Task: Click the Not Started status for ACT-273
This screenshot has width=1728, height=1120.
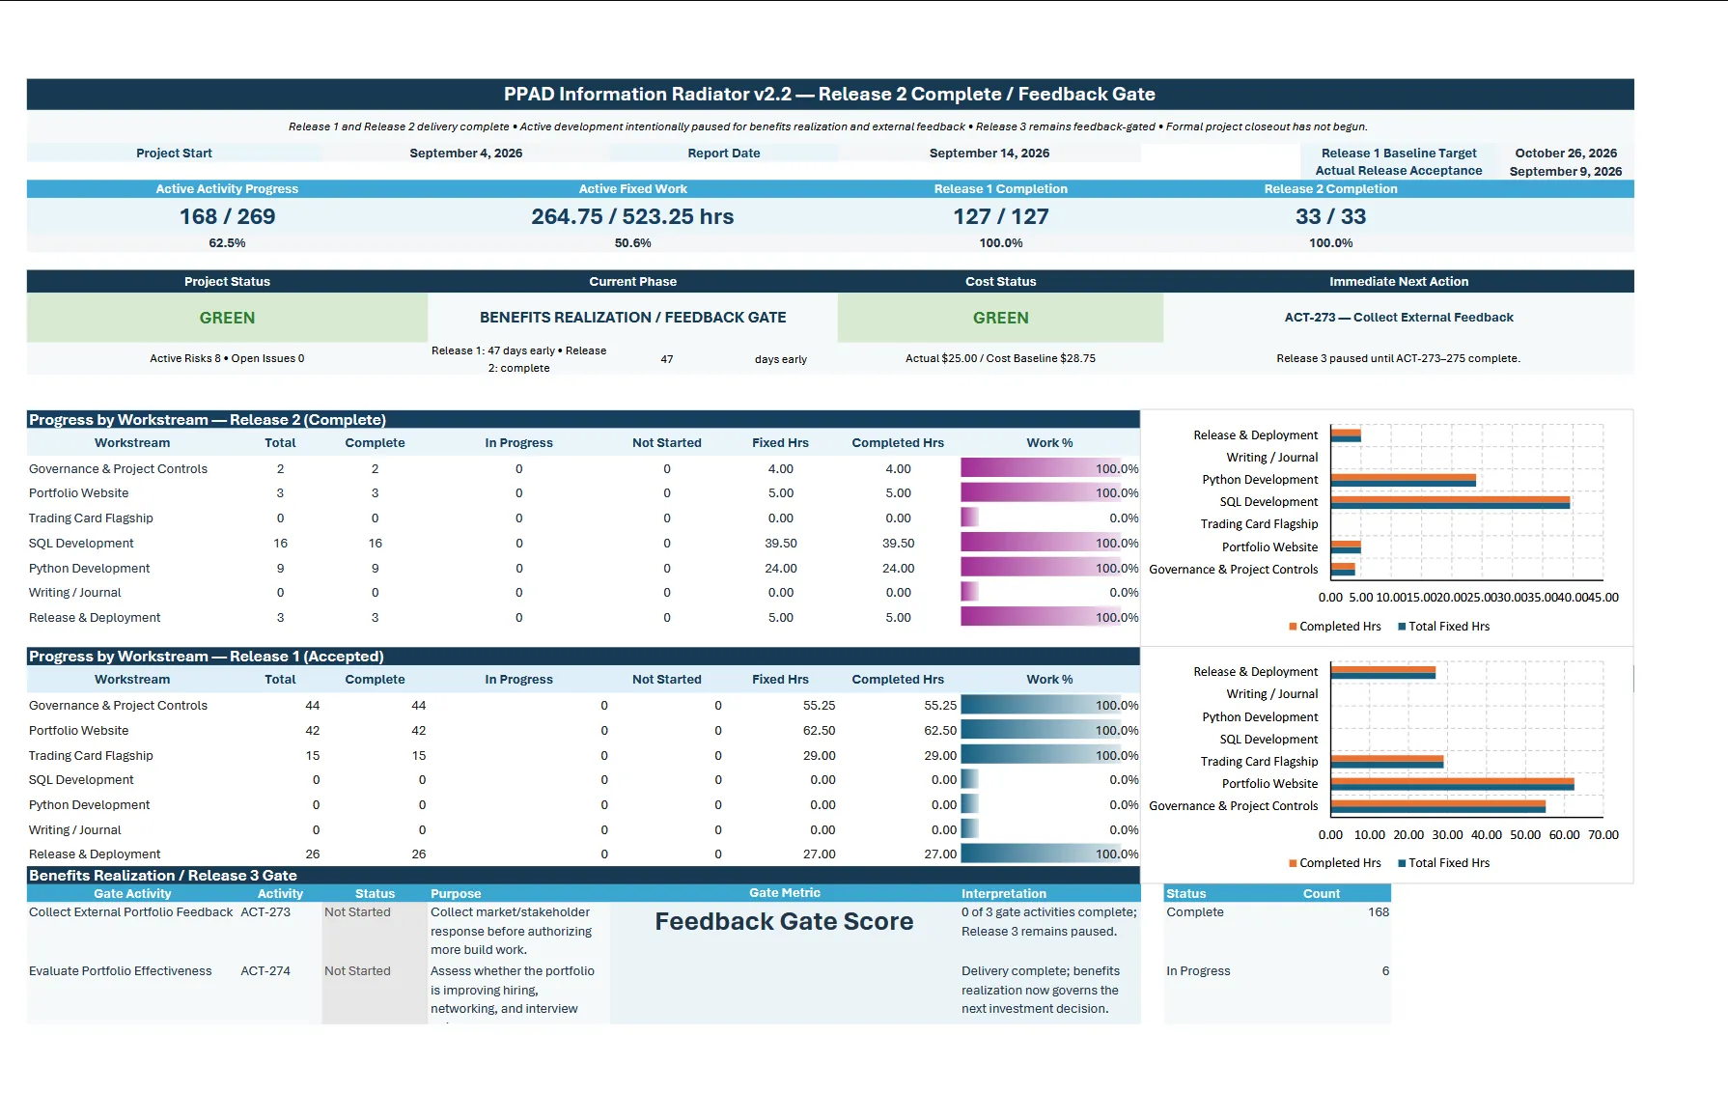Action: (357, 912)
